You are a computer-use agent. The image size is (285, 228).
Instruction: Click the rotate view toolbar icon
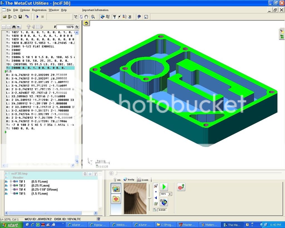tap(81, 17)
